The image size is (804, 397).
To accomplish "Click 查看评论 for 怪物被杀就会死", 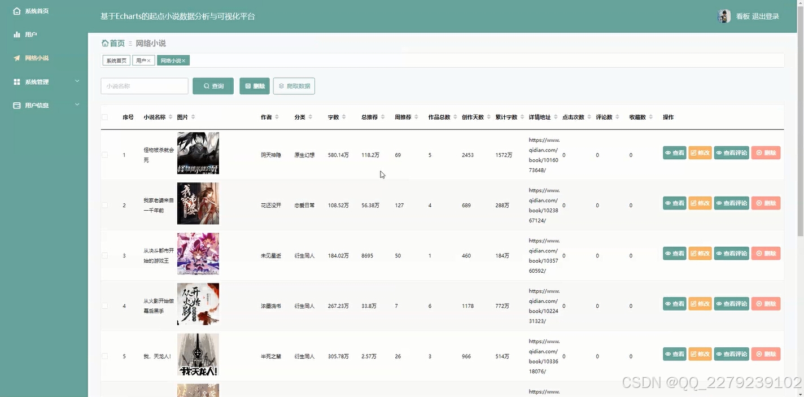I will pyautogui.click(x=732, y=152).
